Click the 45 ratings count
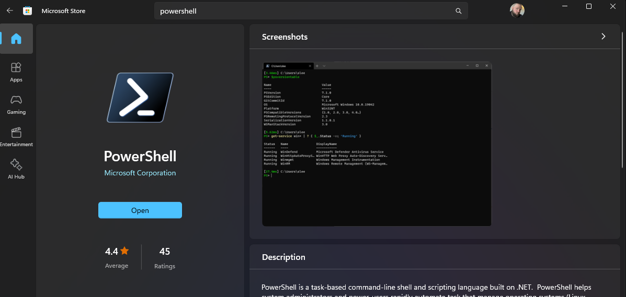Screen dimensions: 626x297 click(x=165, y=251)
